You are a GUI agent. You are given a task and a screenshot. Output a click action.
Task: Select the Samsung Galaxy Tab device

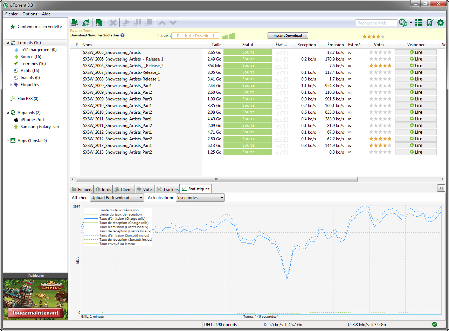[36, 127]
